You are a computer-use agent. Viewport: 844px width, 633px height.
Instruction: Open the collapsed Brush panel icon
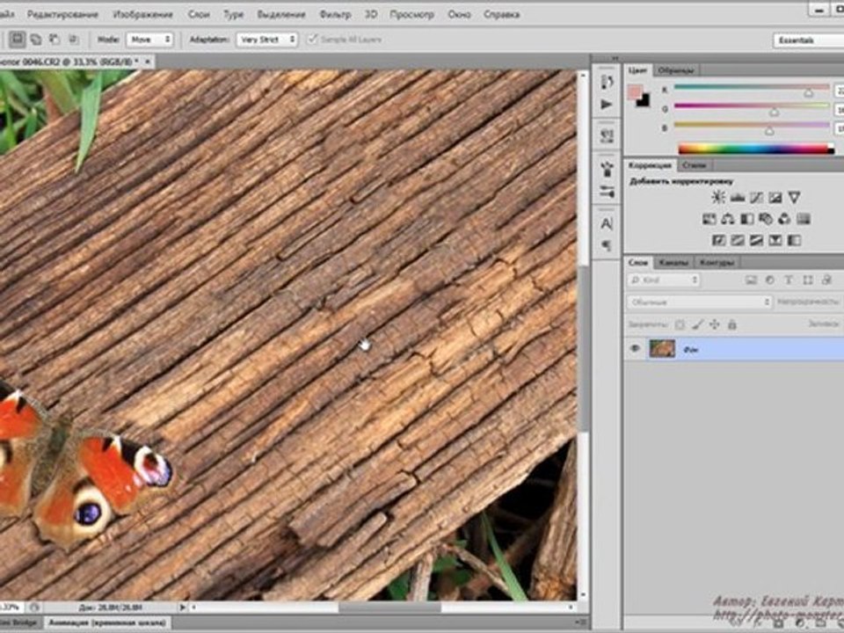[x=607, y=169]
